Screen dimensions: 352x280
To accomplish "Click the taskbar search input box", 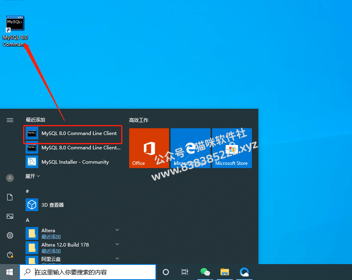I will point(88,272).
